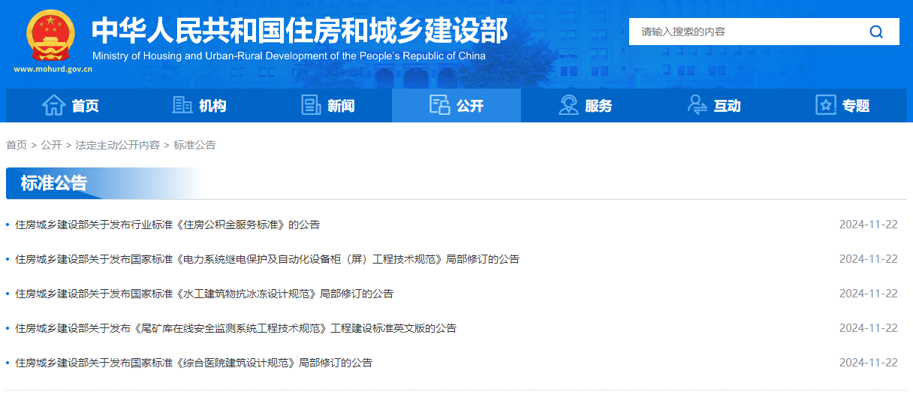Click the magnifier search icon
Image resolution: width=913 pixels, height=395 pixels.
pos(876,32)
